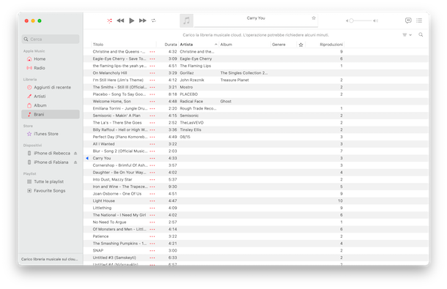
Task: Sort by Riproduzioni column
Action: [325, 45]
